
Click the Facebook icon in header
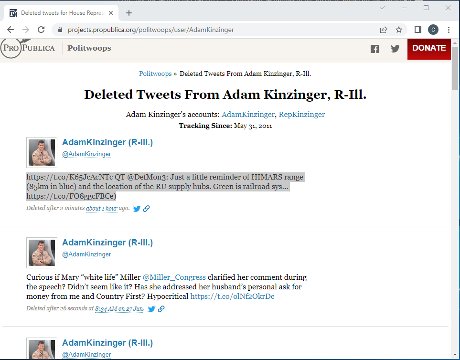[374, 49]
